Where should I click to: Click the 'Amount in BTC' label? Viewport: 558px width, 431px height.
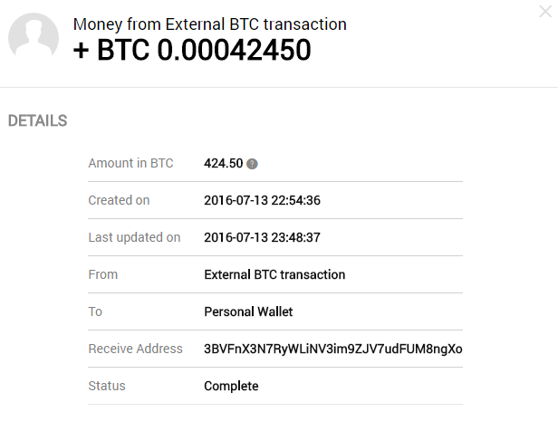point(130,163)
